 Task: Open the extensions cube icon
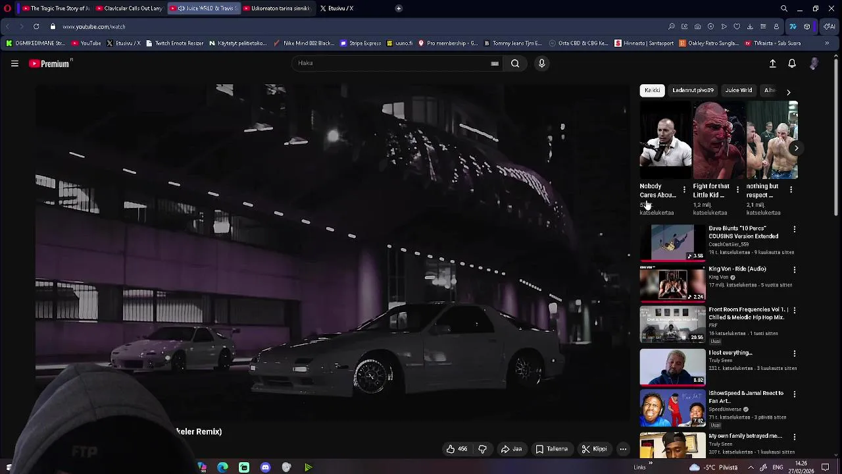click(x=807, y=26)
